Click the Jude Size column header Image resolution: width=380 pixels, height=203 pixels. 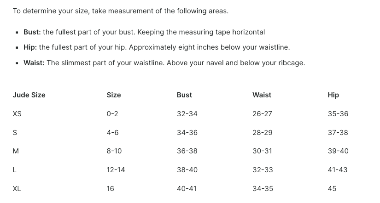[x=29, y=95]
